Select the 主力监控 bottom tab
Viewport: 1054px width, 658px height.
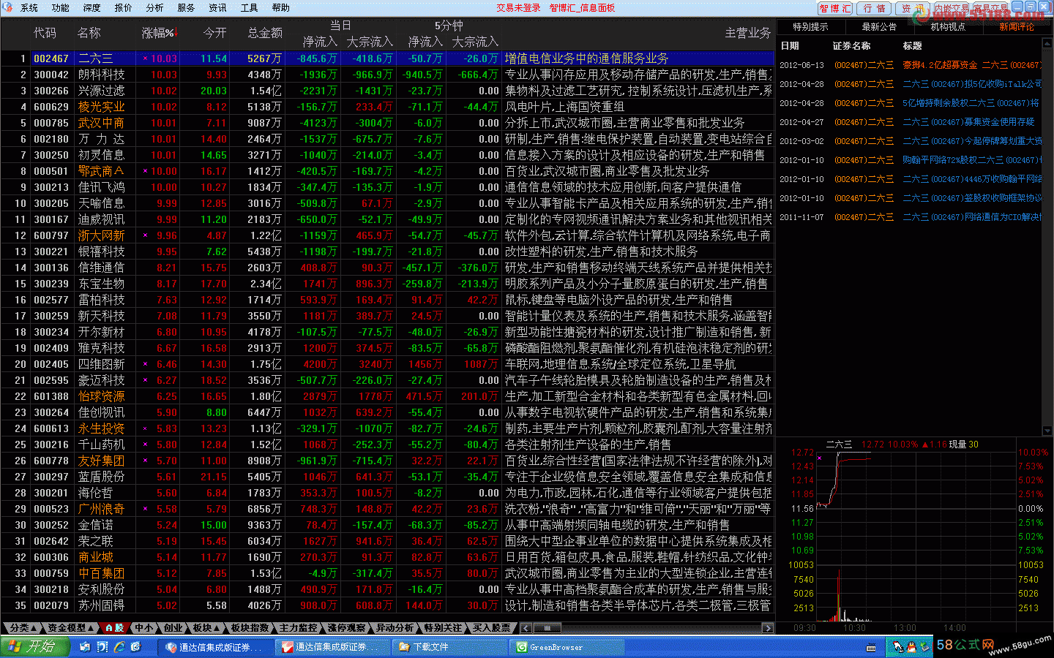coord(299,628)
